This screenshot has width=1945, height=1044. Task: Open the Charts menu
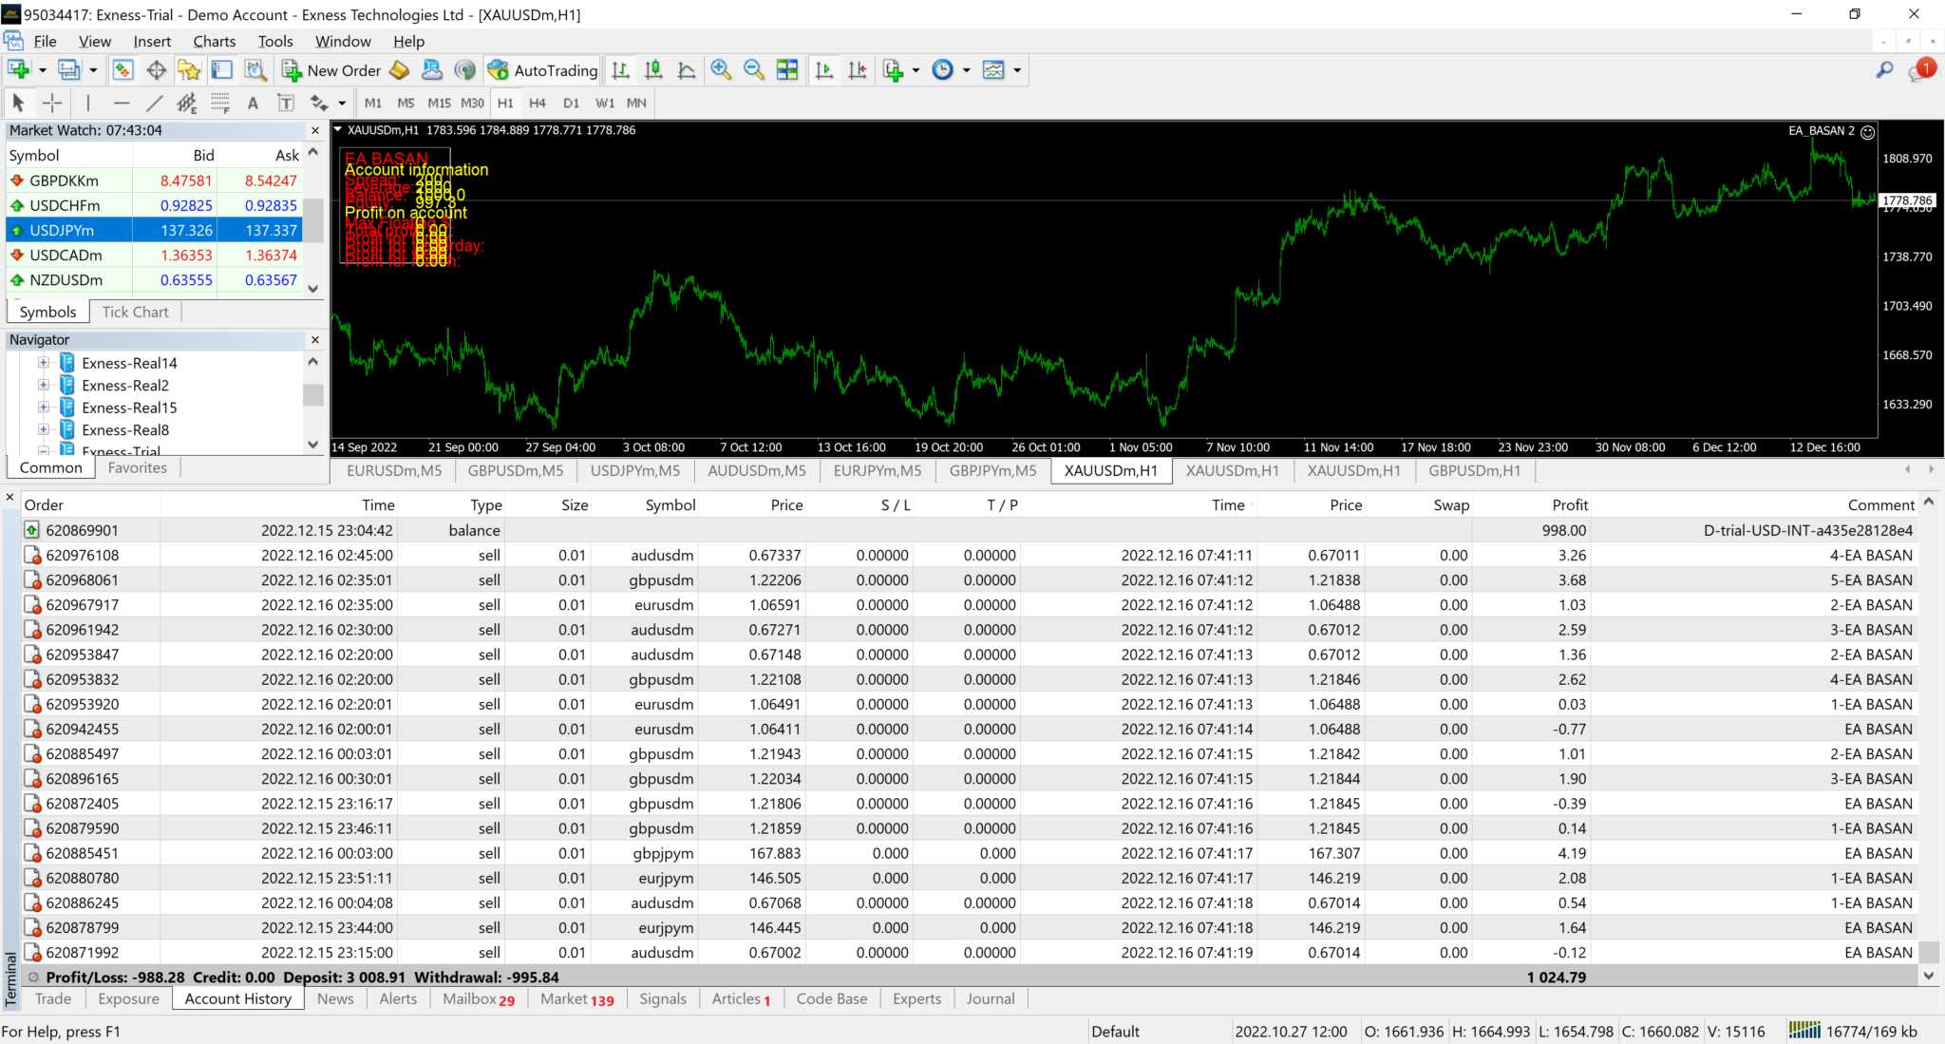(x=214, y=41)
